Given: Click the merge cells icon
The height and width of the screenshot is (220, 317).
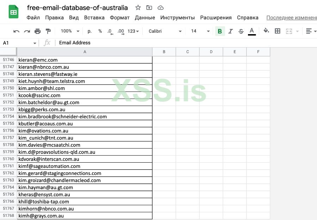Looking at the screenshot, I should (289, 31).
